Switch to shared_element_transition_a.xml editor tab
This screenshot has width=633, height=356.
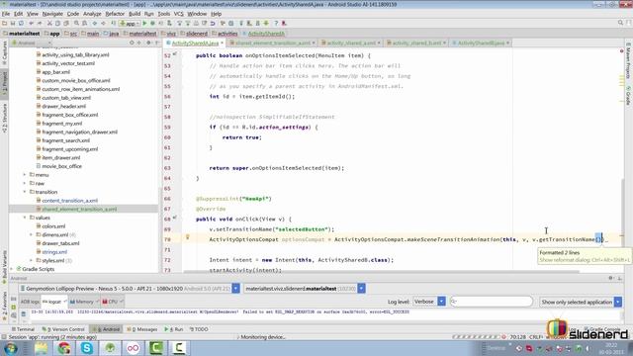(272, 43)
